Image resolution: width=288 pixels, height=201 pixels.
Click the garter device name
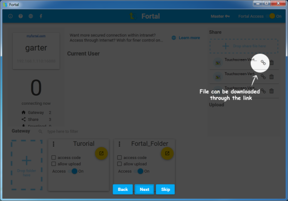36,48
